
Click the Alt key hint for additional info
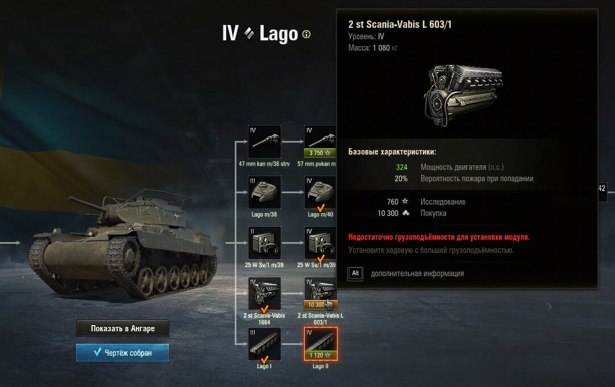[355, 273]
